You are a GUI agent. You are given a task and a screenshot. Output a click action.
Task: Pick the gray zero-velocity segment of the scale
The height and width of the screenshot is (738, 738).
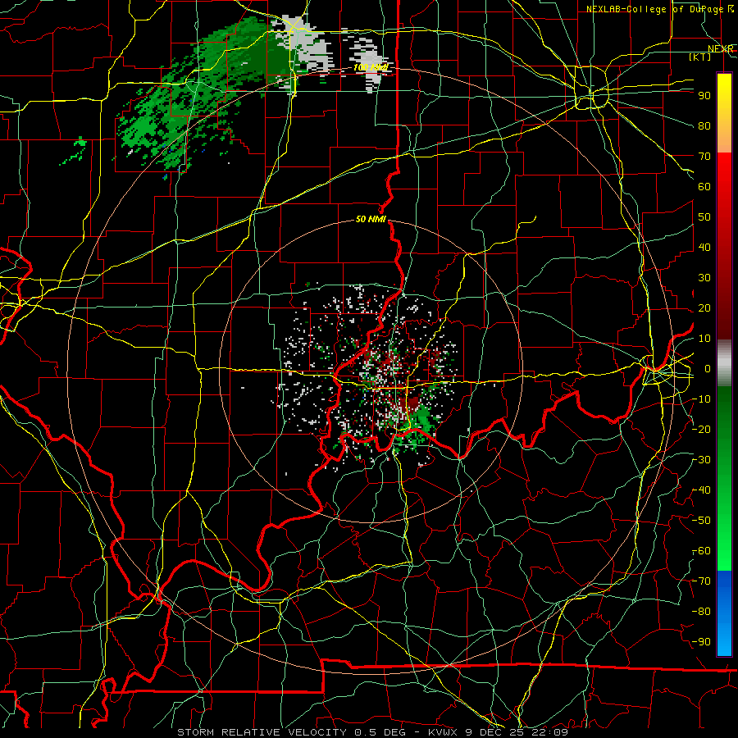click(724, 362)
